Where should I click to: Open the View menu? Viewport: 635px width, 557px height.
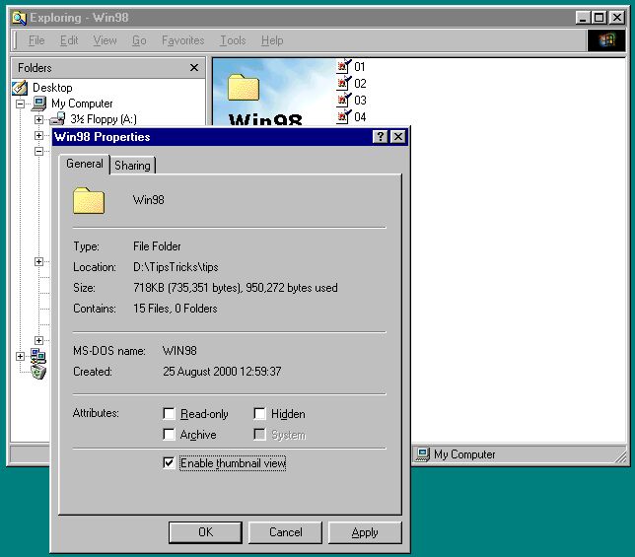(105, 40)
